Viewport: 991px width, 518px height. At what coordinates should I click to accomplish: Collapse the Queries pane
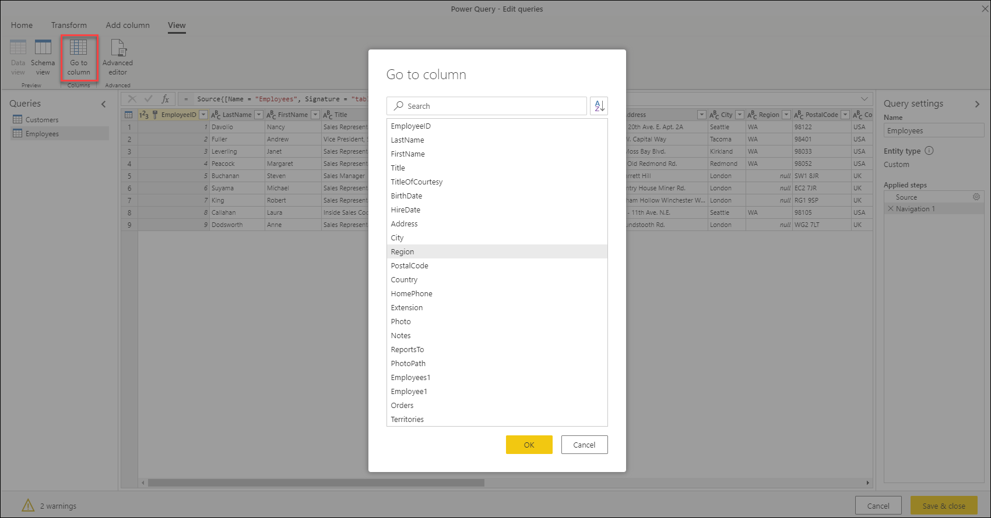(104, 104)
